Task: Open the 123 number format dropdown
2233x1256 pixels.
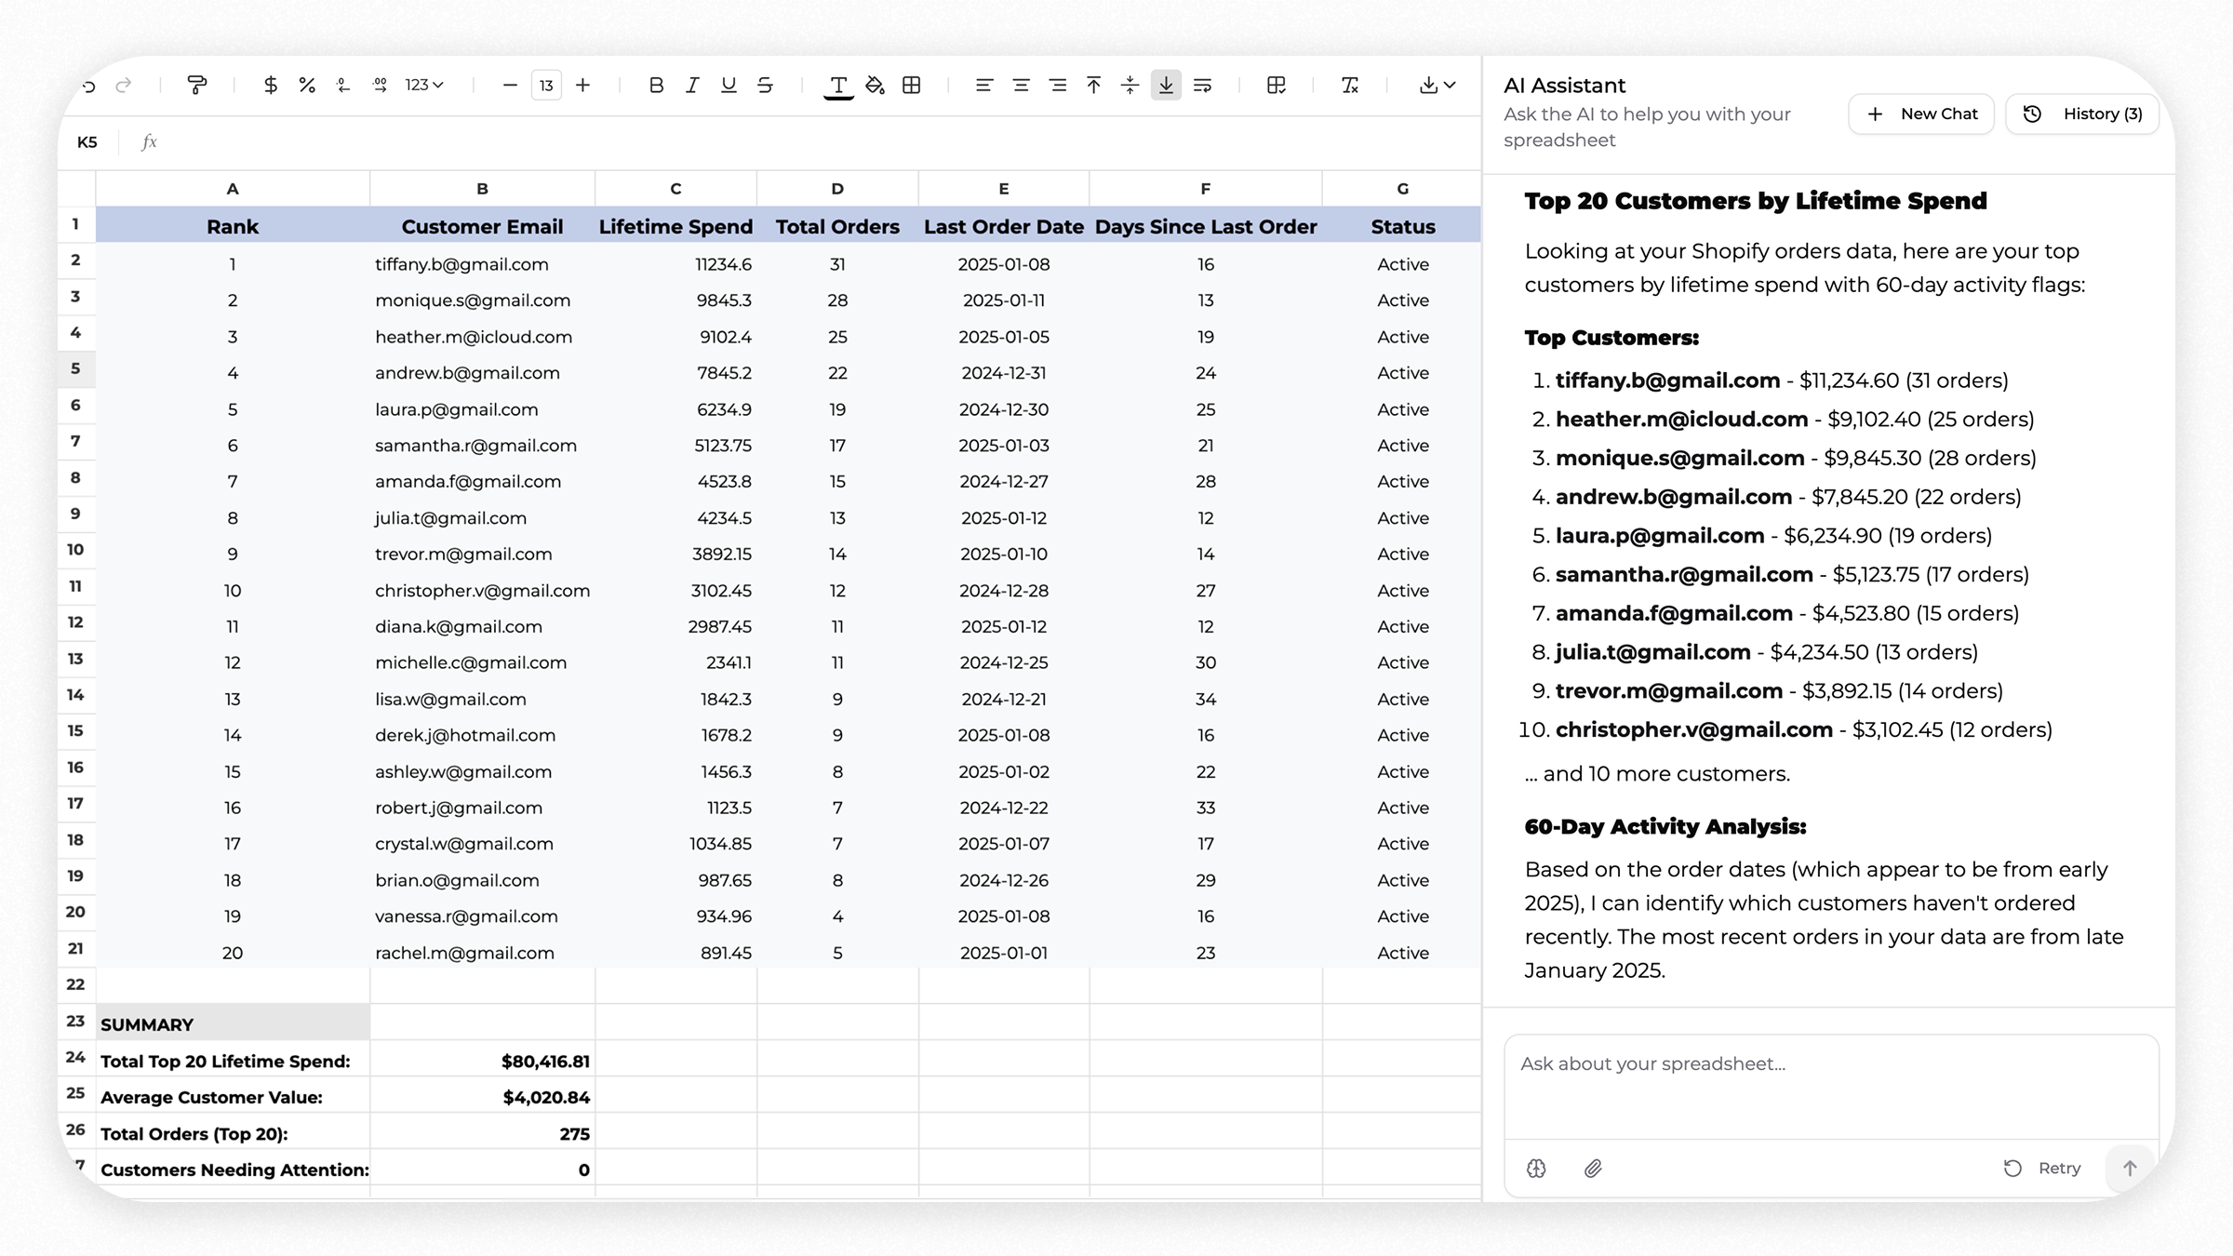Action: (424, 86)
